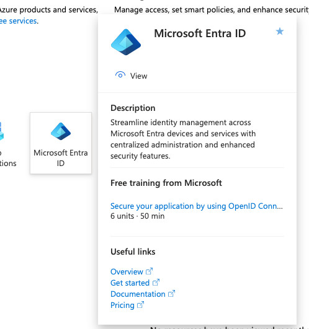
Task: Click the View eye icon
Action: tap(120, 76)
